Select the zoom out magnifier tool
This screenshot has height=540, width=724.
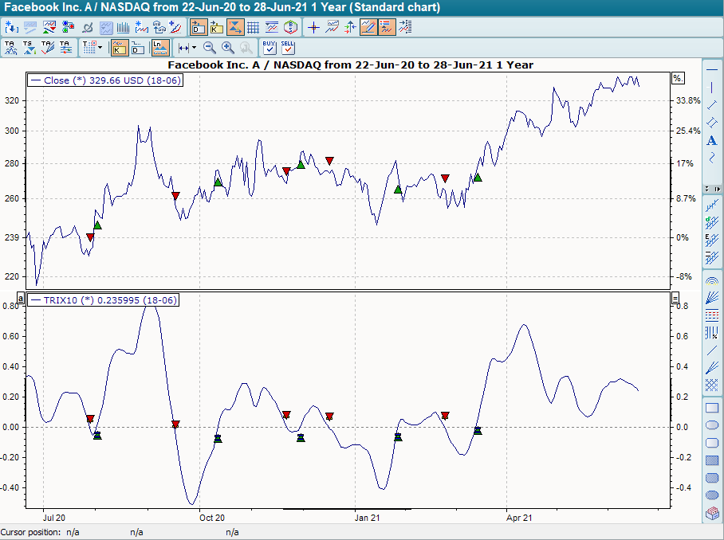[x=208, y=48]
